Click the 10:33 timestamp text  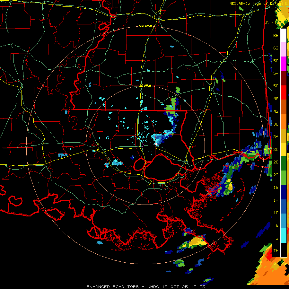(x=198, y=287)
